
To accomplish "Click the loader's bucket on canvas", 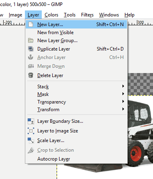I will 94,168.
